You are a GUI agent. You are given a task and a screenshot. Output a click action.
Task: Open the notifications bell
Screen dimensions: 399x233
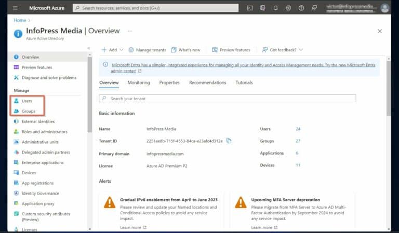[x=275, y=8]
